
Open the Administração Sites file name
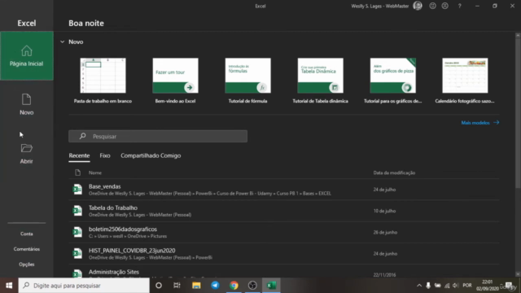[114, 272]
